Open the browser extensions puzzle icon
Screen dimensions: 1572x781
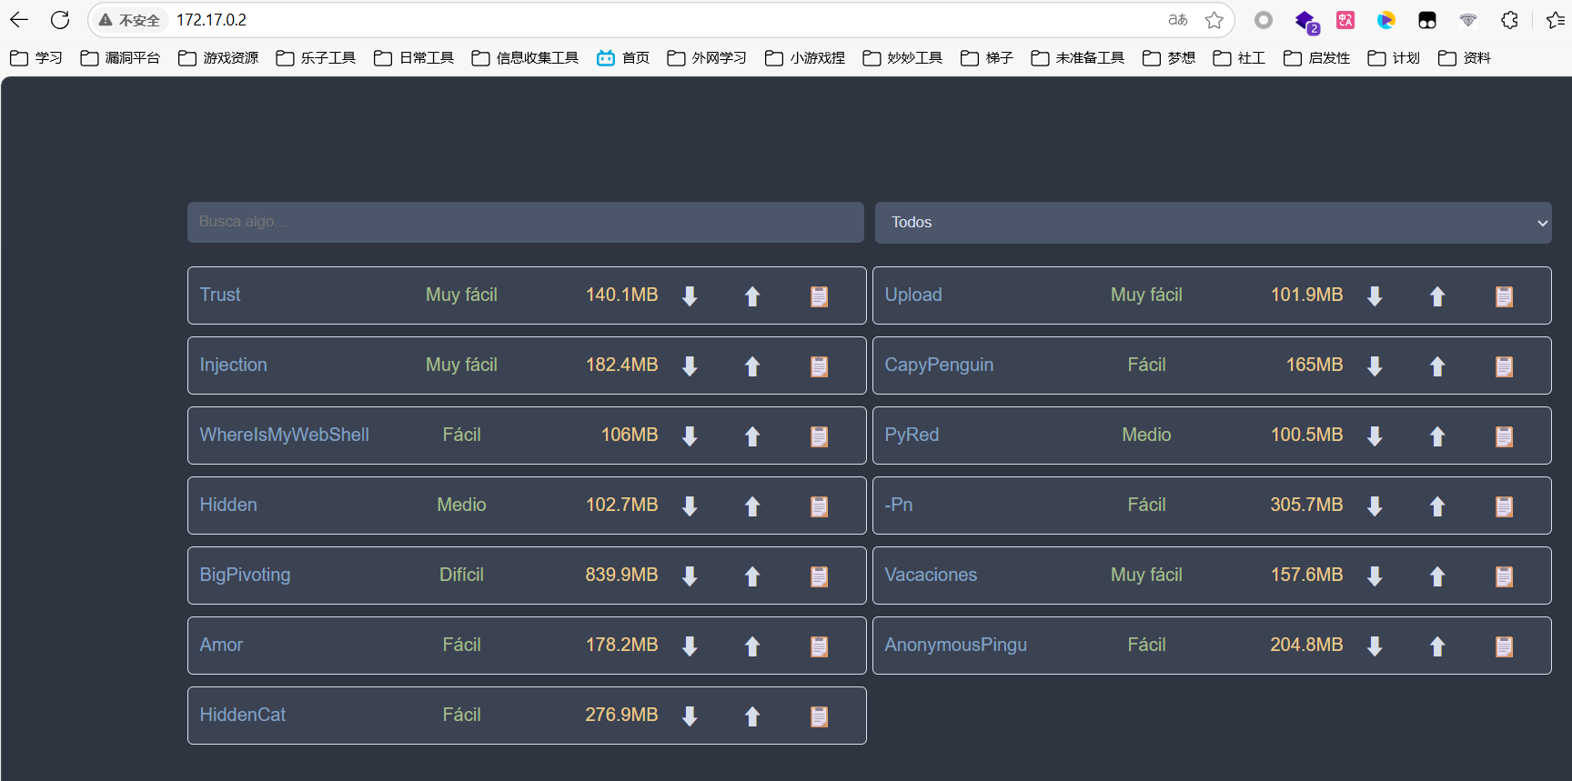coord(1510,20)
